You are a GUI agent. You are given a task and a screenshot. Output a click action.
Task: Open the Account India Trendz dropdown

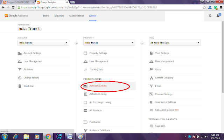click(x=43, y=43)
